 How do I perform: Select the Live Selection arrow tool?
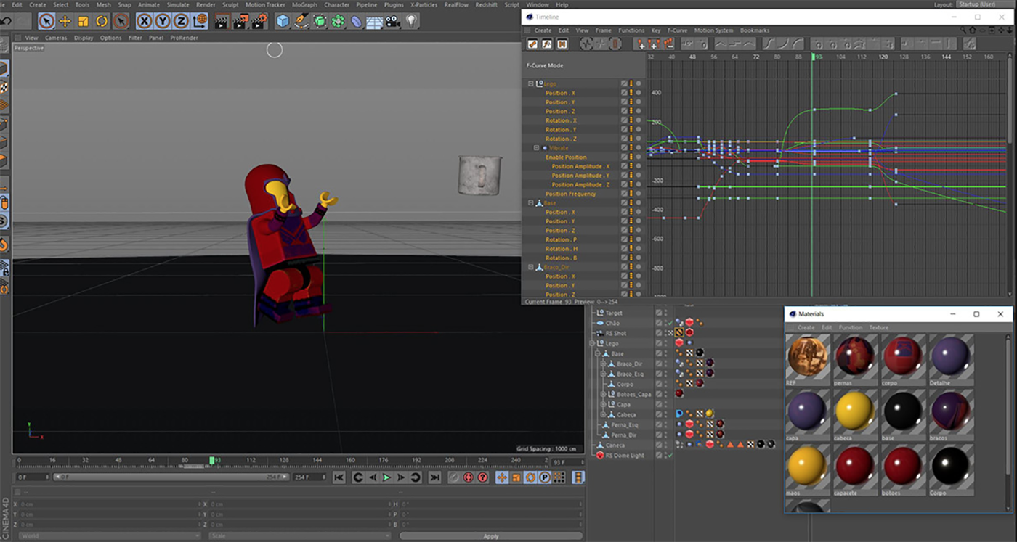(46, 21)
